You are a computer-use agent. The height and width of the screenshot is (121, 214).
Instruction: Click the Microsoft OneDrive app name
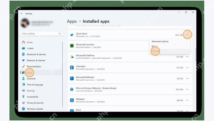[x=85, y=55]
